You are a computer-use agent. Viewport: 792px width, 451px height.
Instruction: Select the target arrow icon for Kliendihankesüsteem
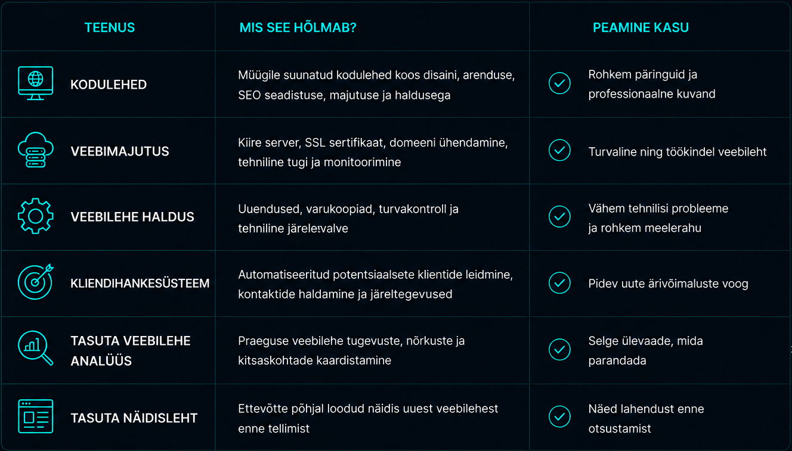[x=35, y=281]
